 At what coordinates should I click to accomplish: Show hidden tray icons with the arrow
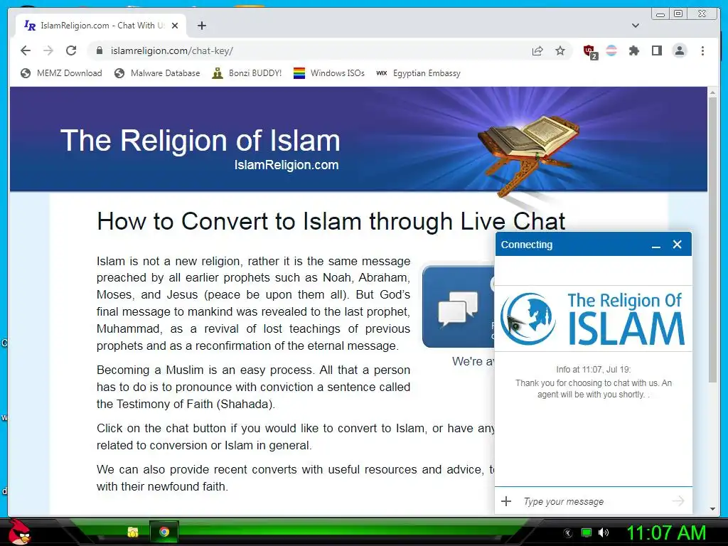tap(568, 533)
